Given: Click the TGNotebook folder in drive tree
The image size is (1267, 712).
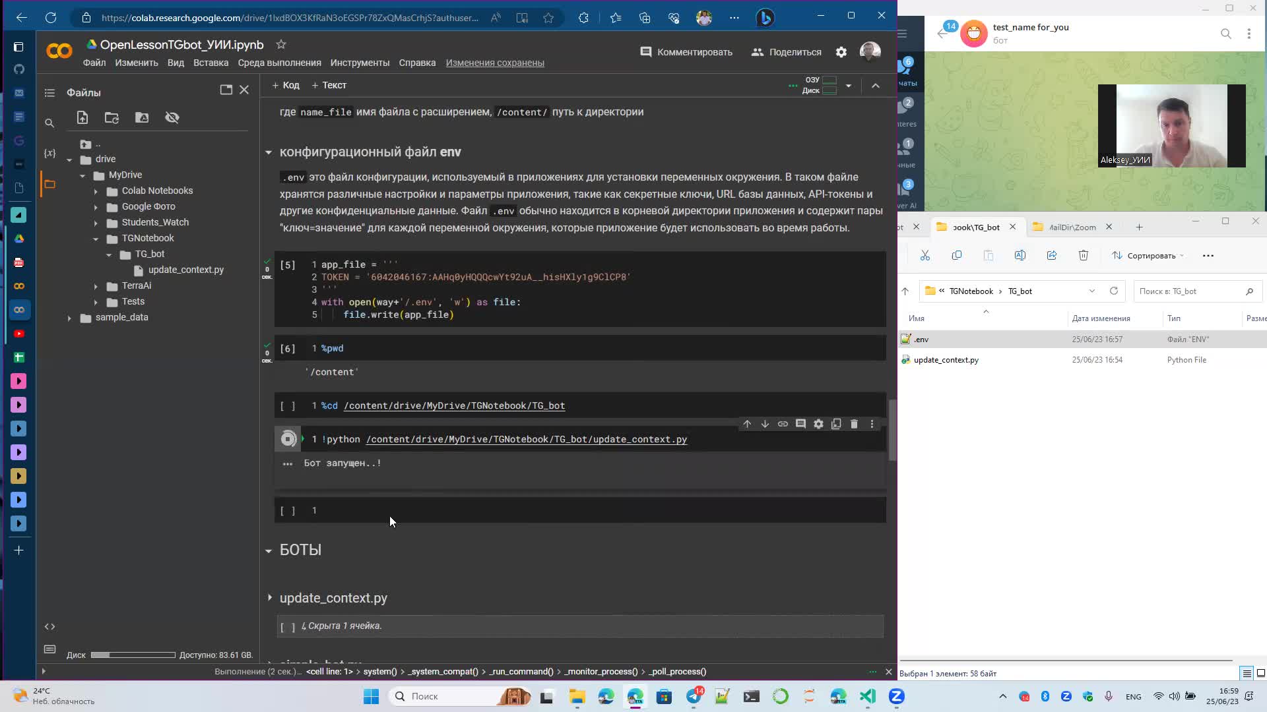Looking at the screenshot, I should point(148,238).
